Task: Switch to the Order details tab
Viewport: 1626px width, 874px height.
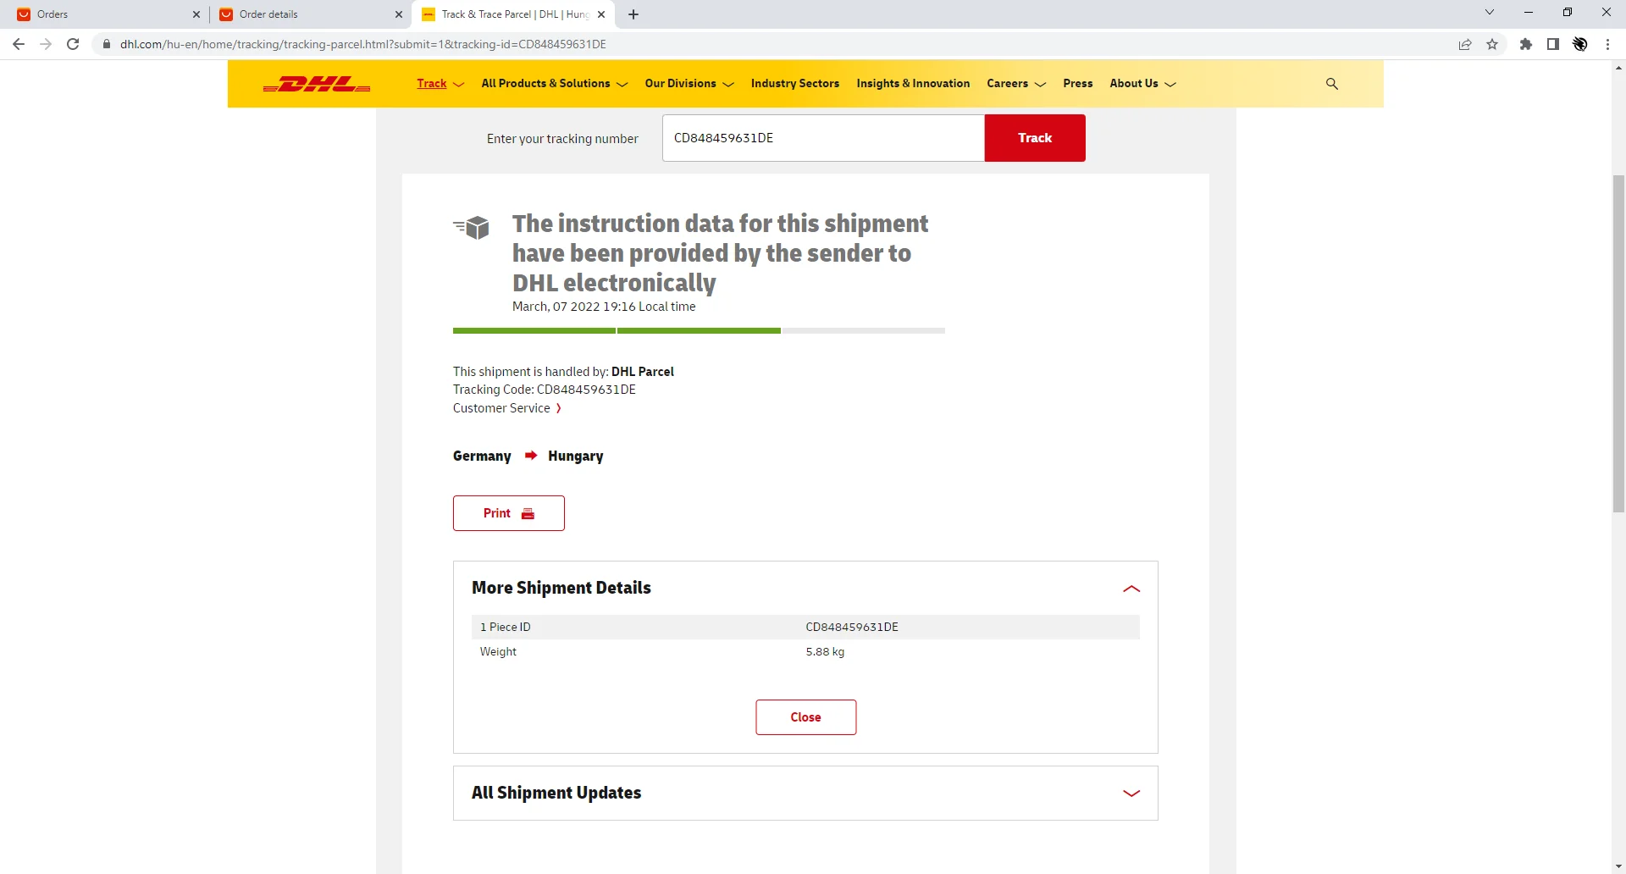Action: point(310,14)
